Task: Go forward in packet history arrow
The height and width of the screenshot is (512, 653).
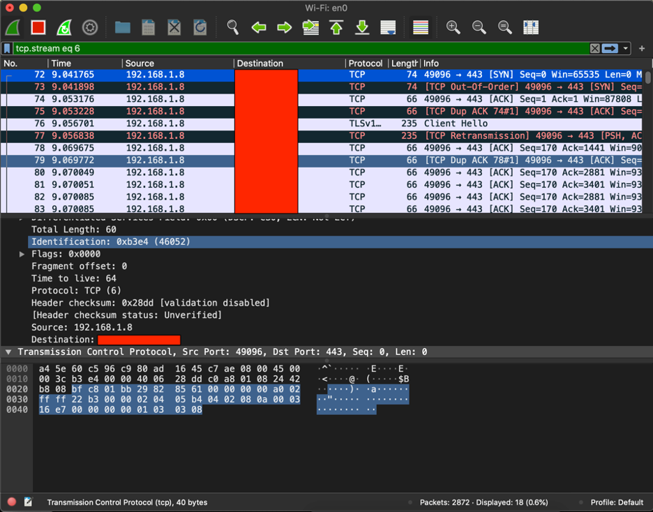Action: pos(285,27)
